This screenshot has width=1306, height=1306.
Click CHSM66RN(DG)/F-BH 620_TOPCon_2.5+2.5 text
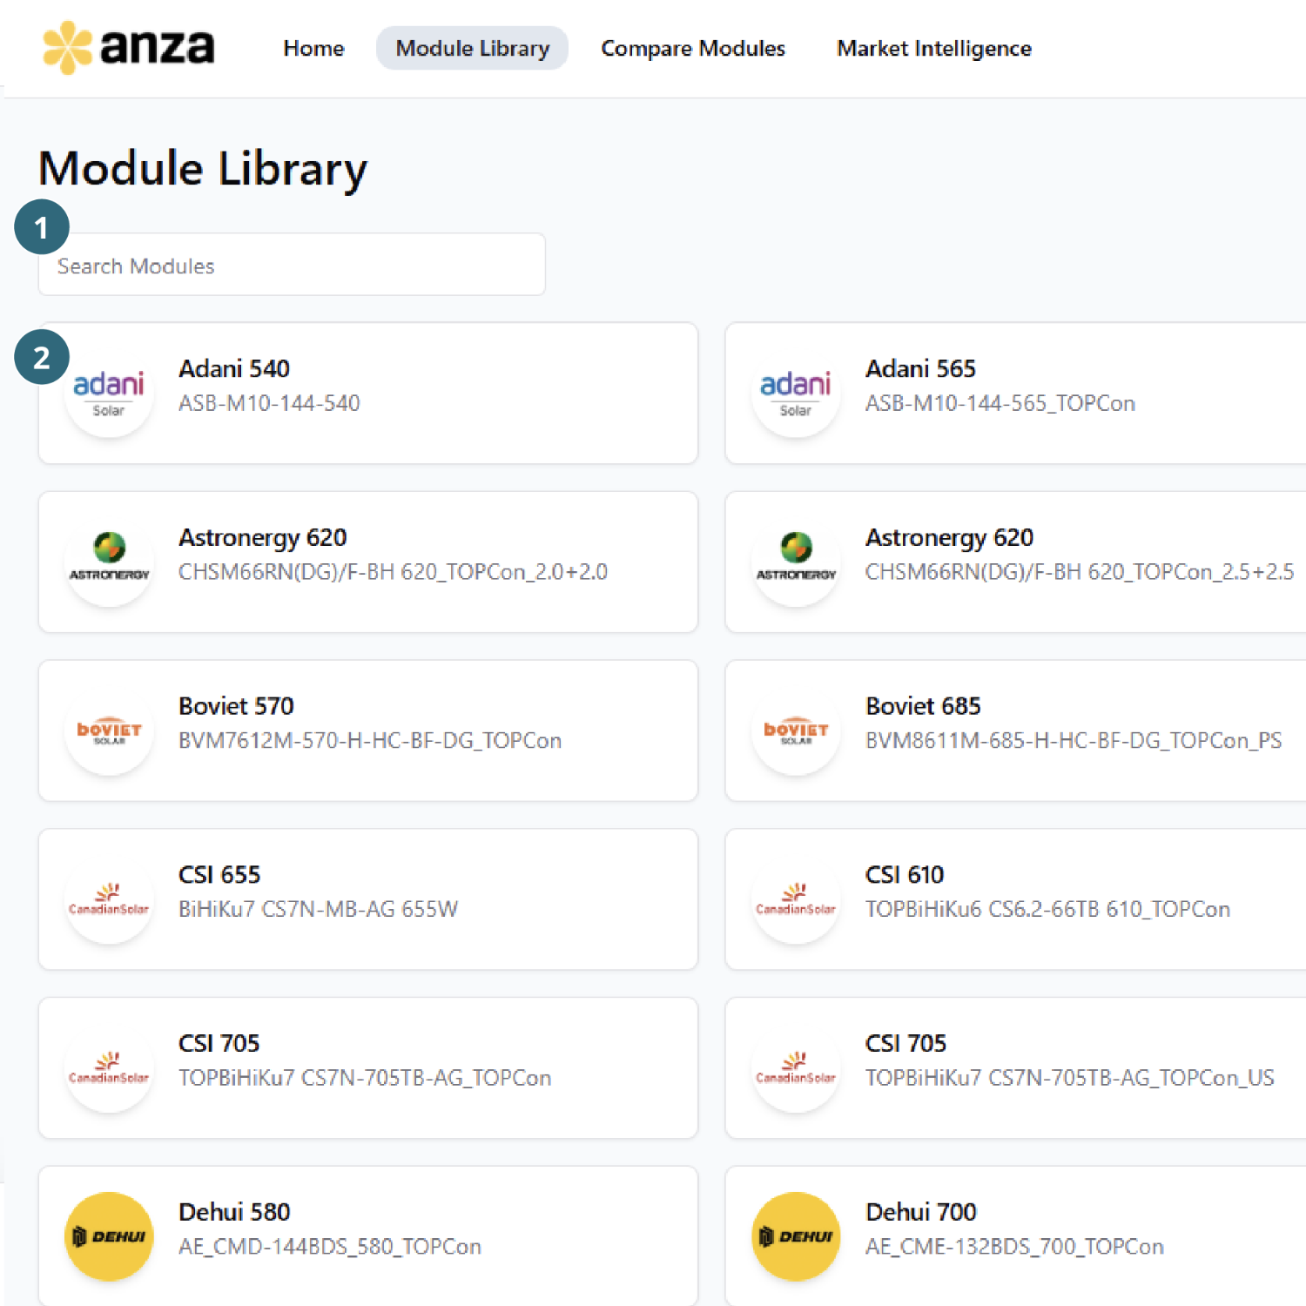coord(1080,572)
